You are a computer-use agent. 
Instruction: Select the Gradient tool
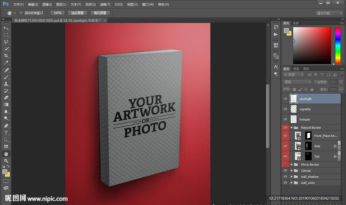(x=6, y=105)
